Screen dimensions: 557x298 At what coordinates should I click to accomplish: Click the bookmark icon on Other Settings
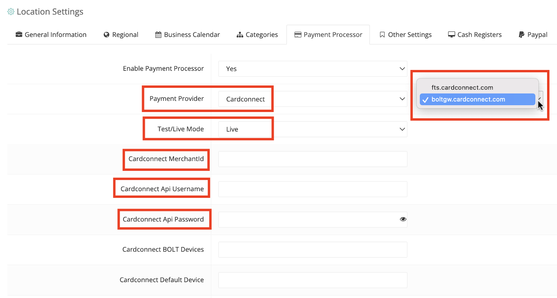(x=382, y=35)
